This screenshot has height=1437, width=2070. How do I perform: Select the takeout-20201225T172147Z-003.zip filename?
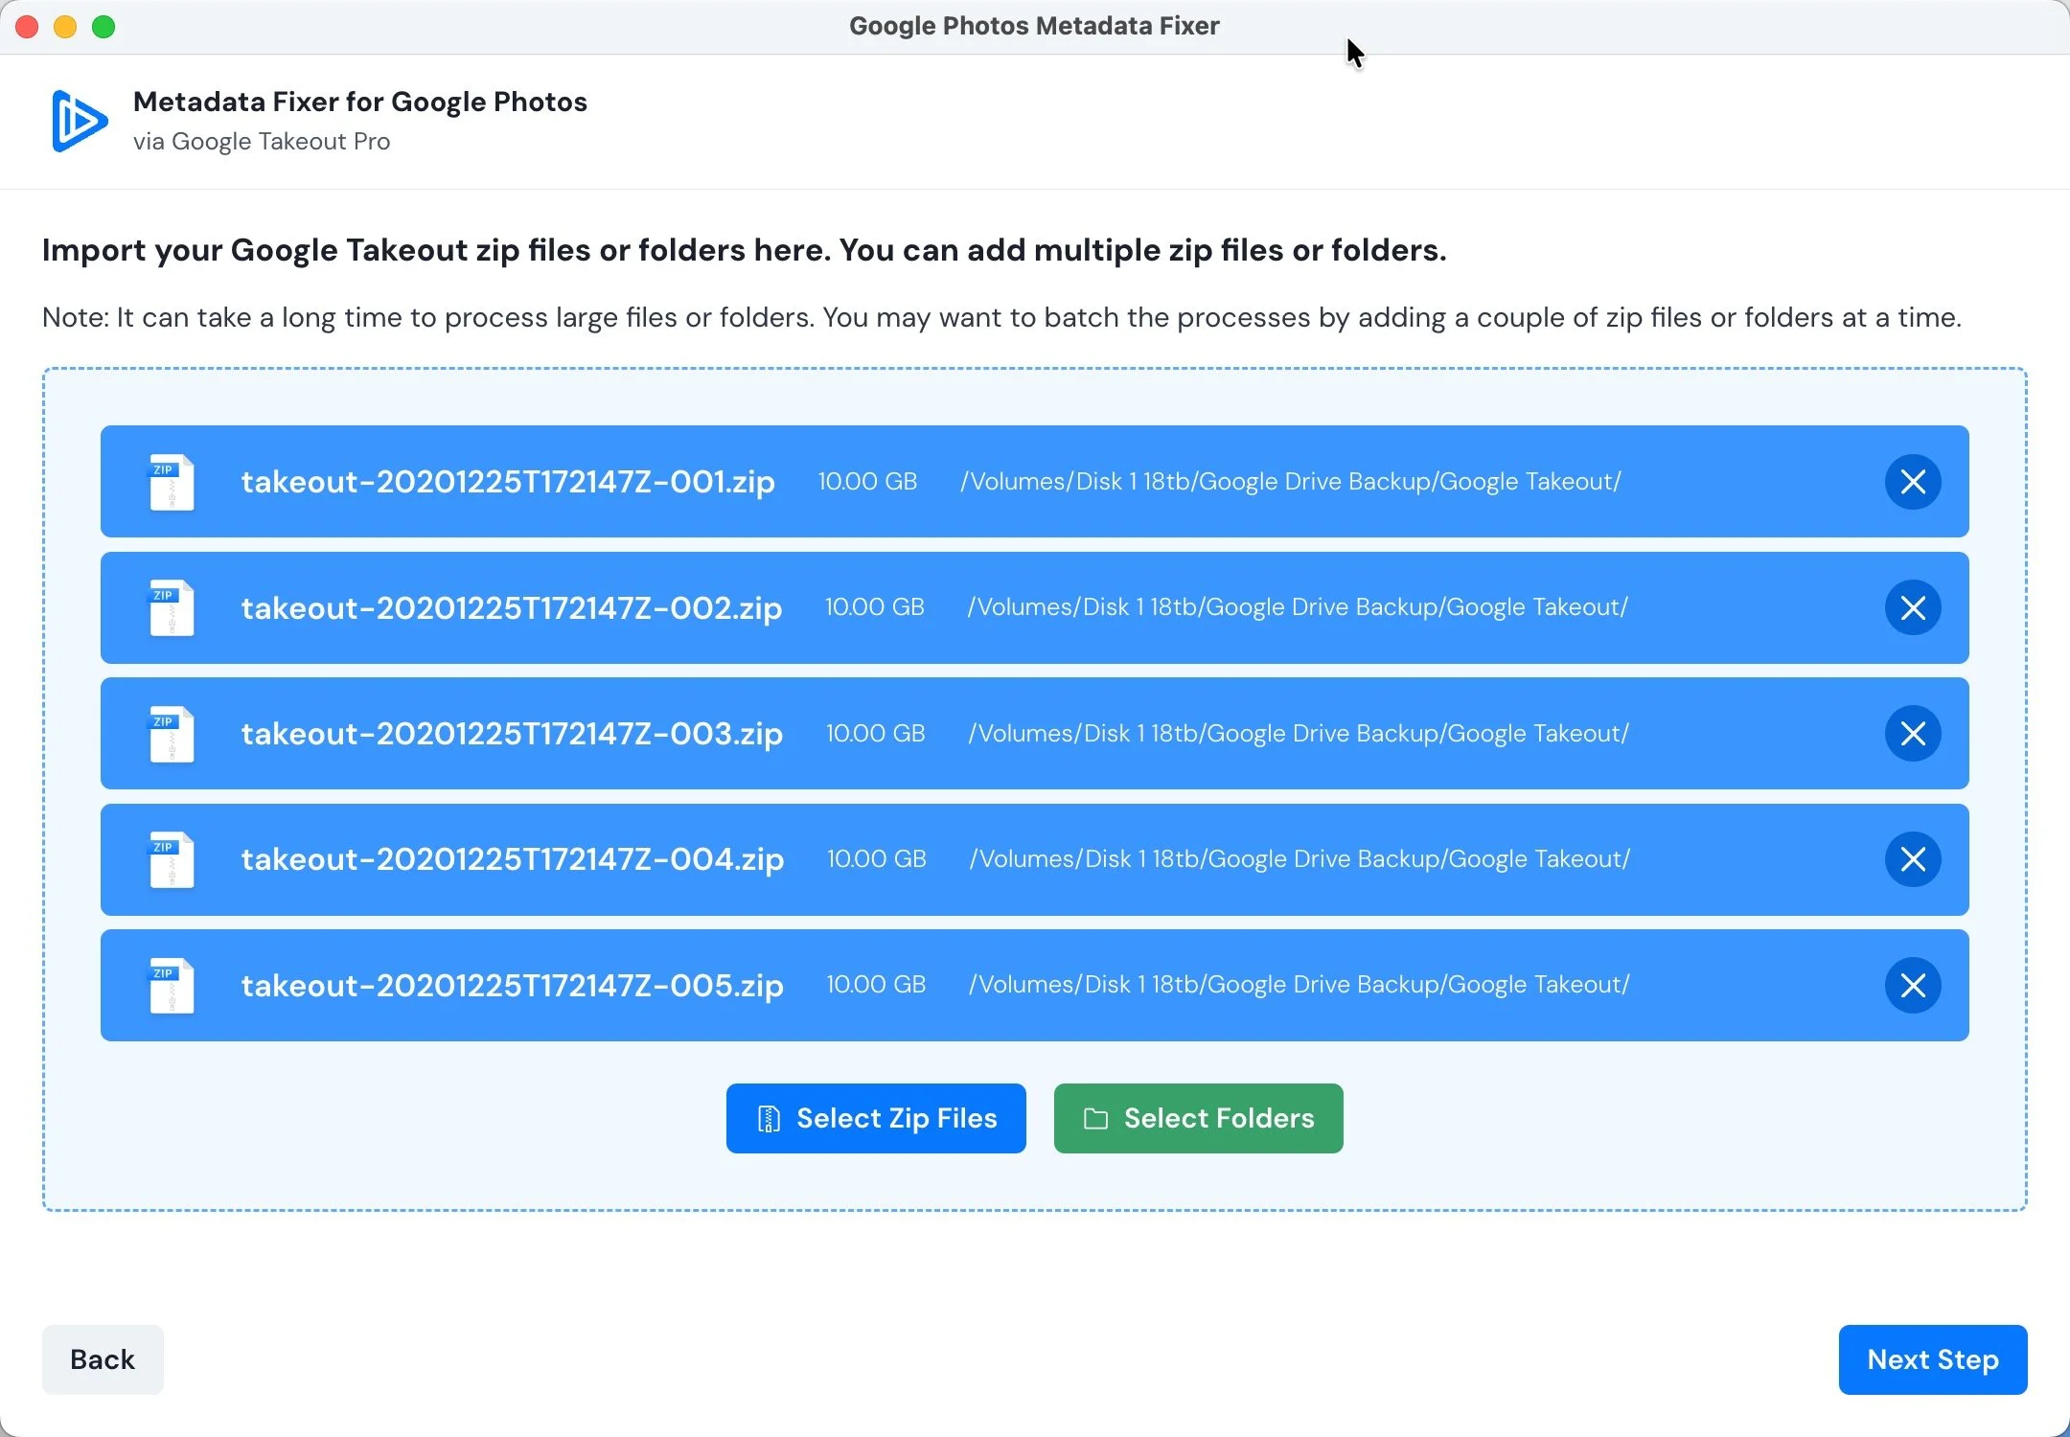pyautogui.click(x=512, y=734)
